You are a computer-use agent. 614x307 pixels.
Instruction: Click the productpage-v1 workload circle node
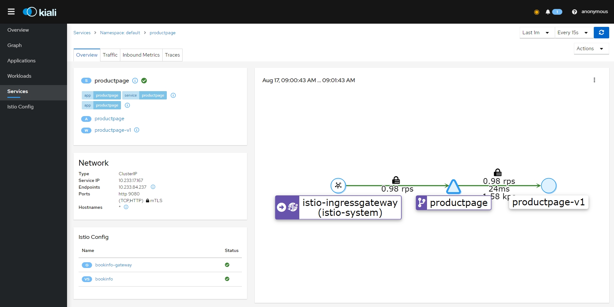click(549, 186)
